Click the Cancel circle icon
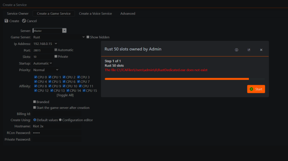The image size is (288, 161). coord(24,21)
